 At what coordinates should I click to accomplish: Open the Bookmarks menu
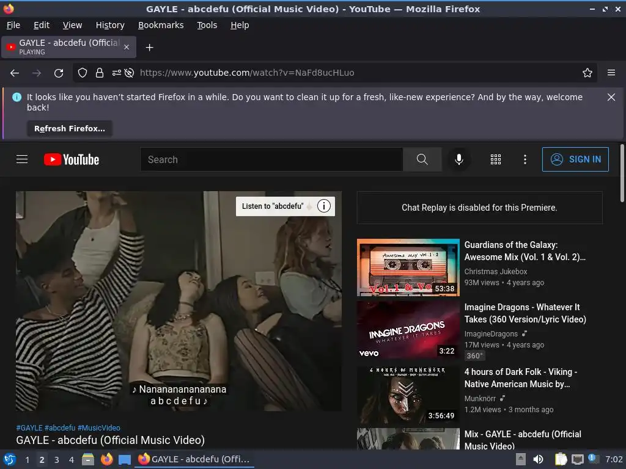161,25
